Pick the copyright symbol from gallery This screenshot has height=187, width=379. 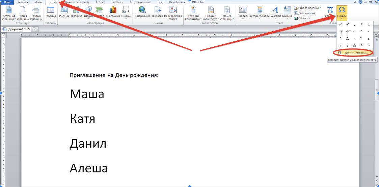tap(354, 45)
